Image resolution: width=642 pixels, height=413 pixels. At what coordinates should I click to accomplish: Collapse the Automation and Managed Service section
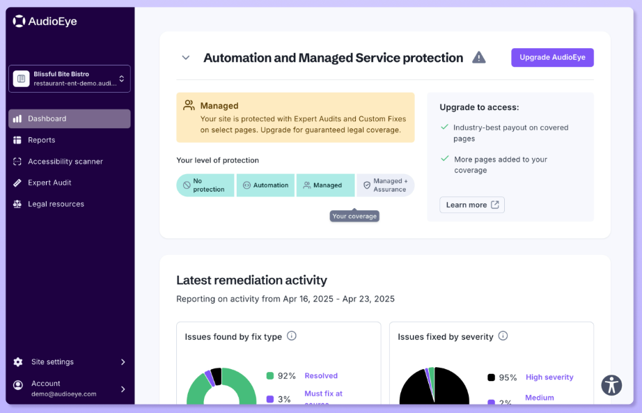[186, 58]
